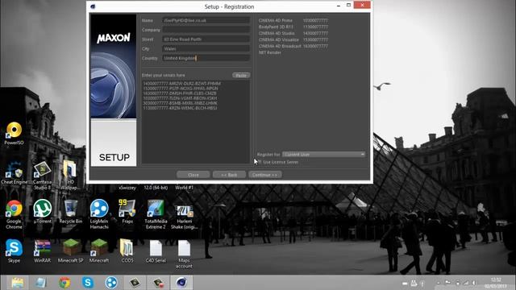Open the uTorrent desktop shortcut
Viewport: 516px width, 290px height.
coord(43,211)
